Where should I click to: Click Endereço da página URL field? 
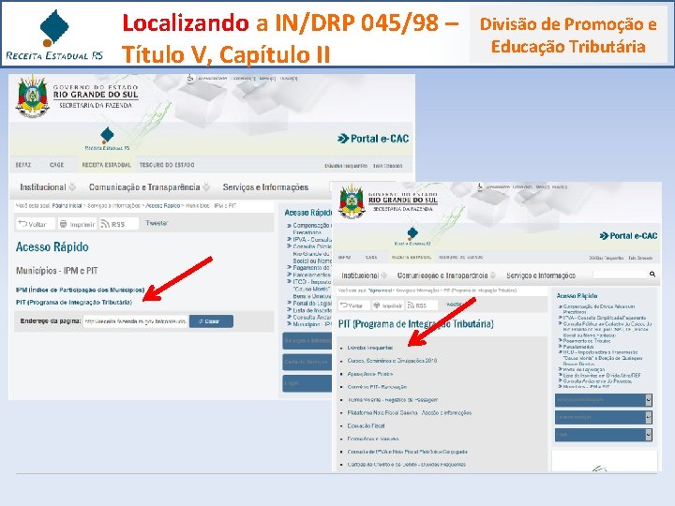(x=135, y=321)
